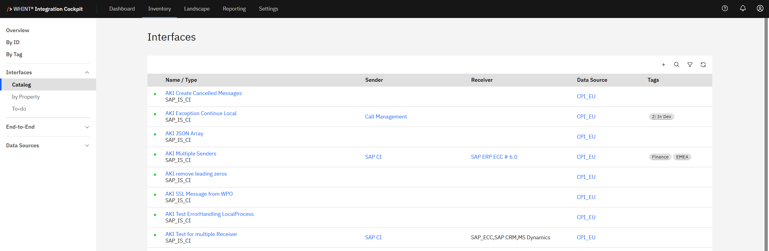Image resolution: width=769 pixels, height=251 pixels.
Task: Click the Finance tag chip
Action: (660, 157)
